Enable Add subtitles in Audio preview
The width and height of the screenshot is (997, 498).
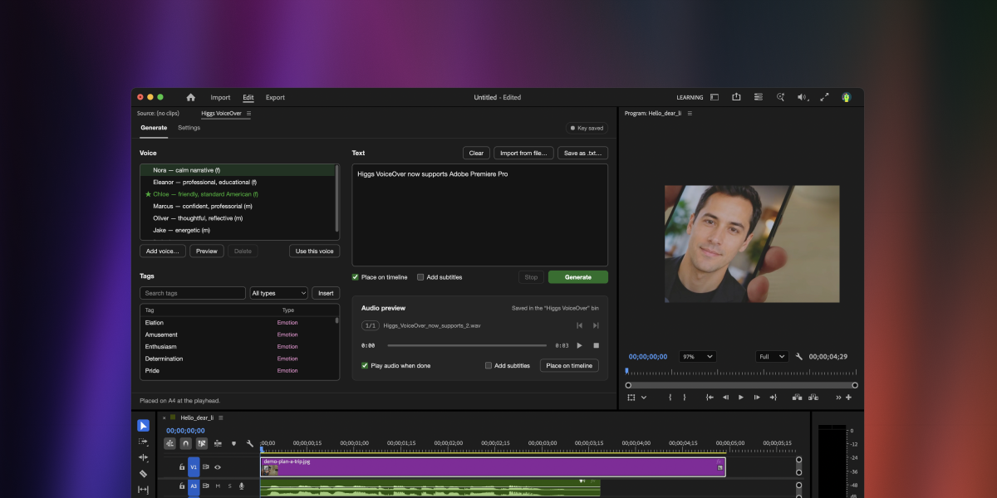pos(489,365)
